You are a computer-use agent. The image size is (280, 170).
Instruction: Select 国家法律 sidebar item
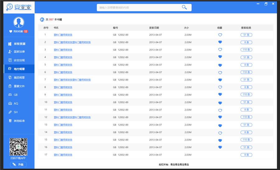(19, 52)
